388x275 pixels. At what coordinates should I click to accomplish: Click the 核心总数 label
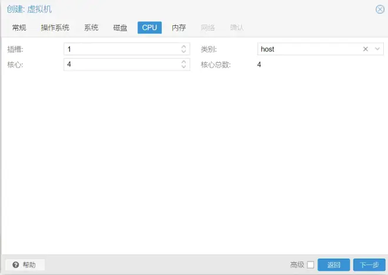coord(216,65)
